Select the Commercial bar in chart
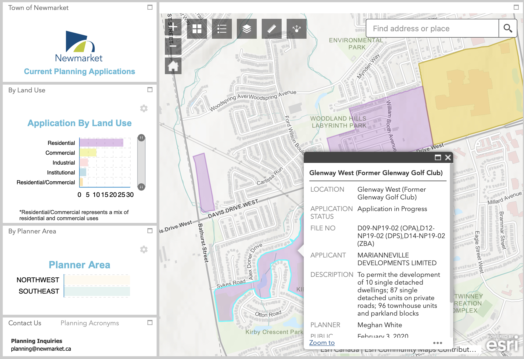This screenshot has width=524, height=359. (x=88, y=153)
